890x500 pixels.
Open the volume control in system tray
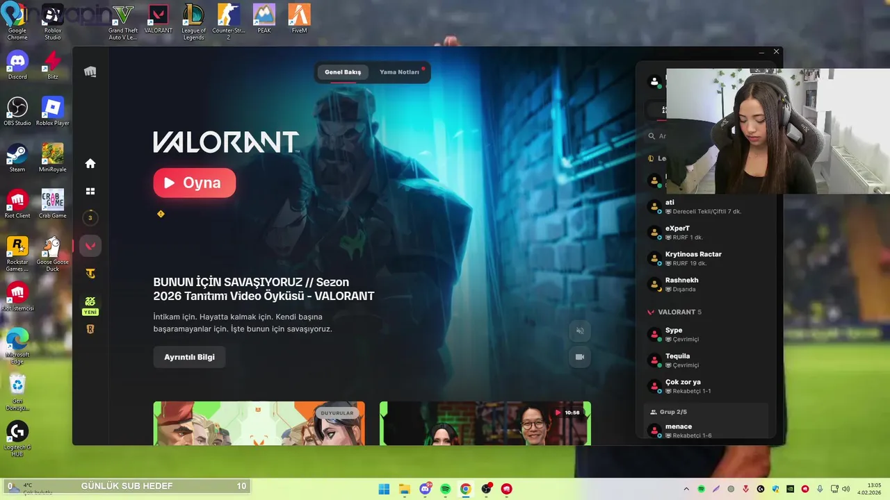[845, 489]
